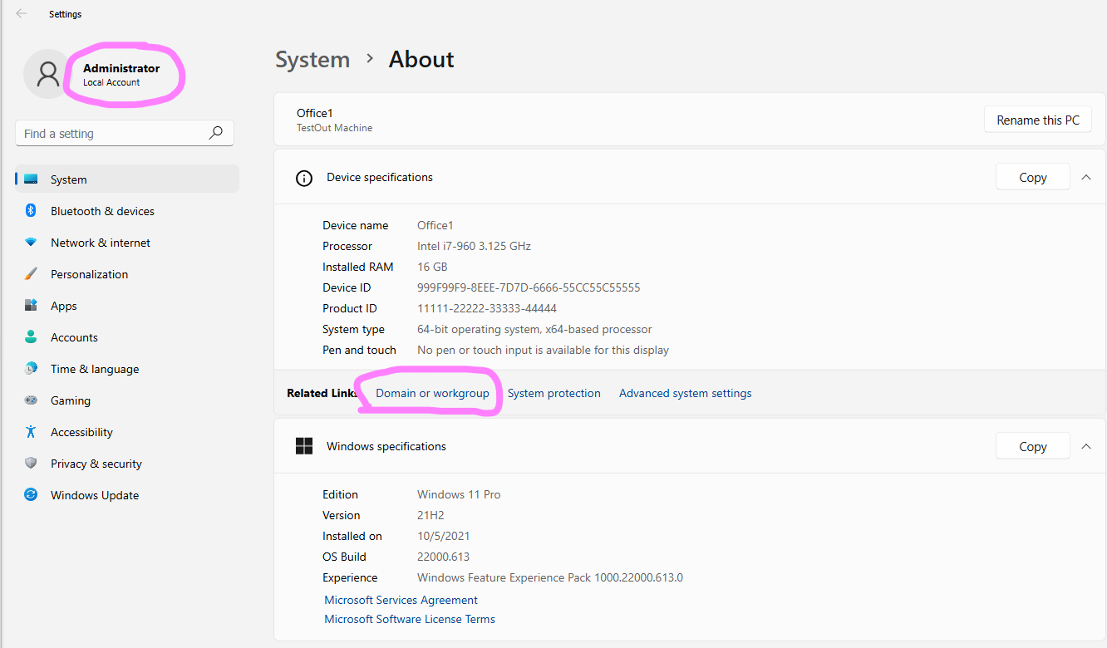Click the Product ID value 11111-22222-33333-44444
Image resolution: width=1107 pixels, height=648 pixels.
(487, 308)
